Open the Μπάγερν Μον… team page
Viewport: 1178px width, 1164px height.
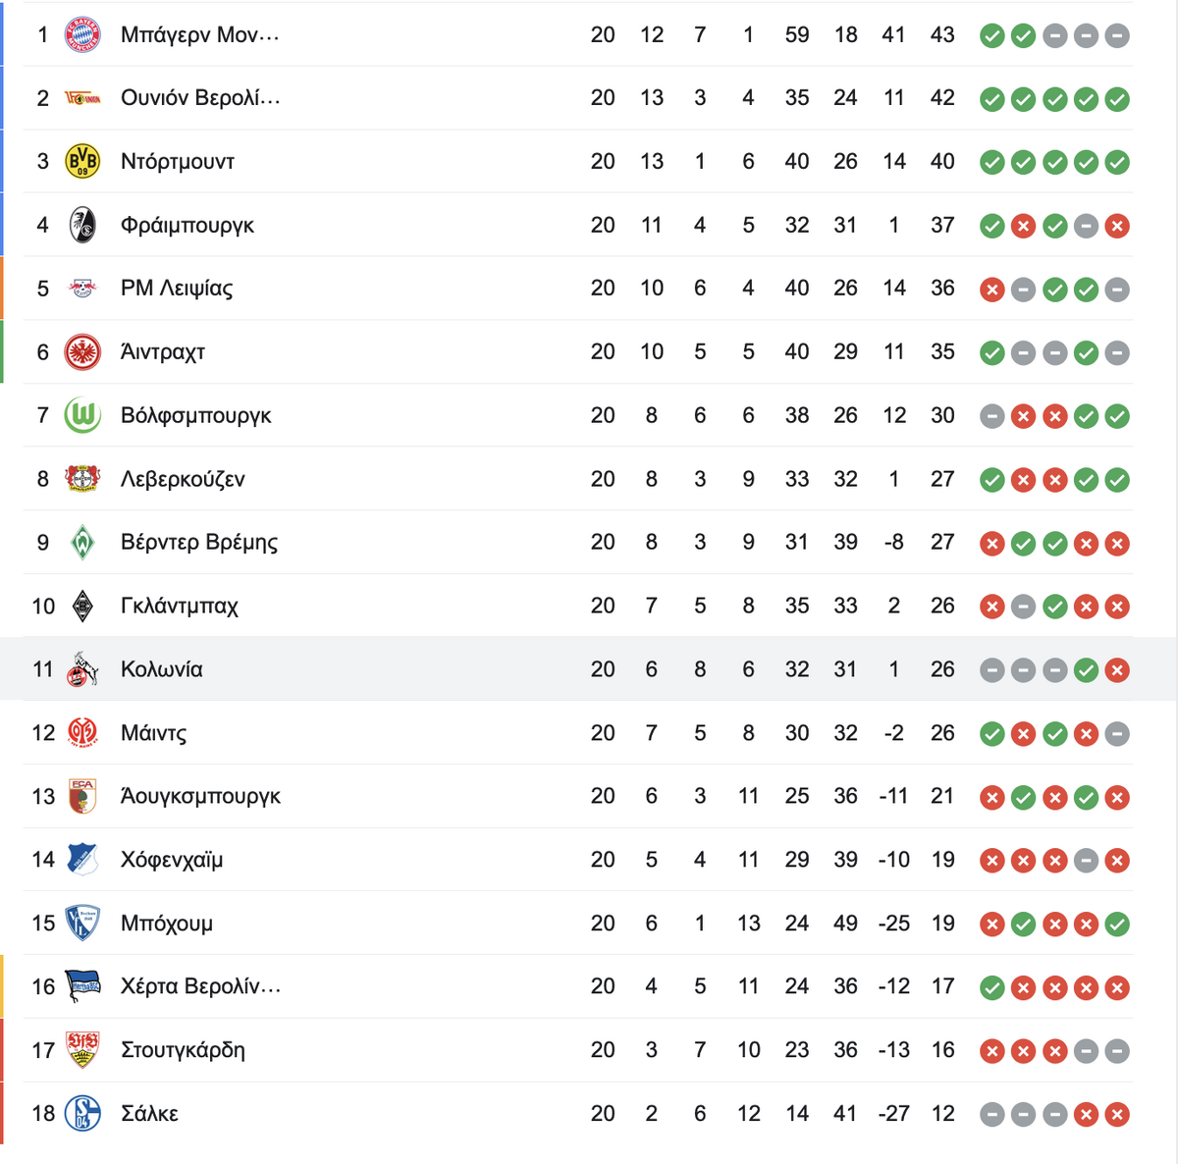200,35
